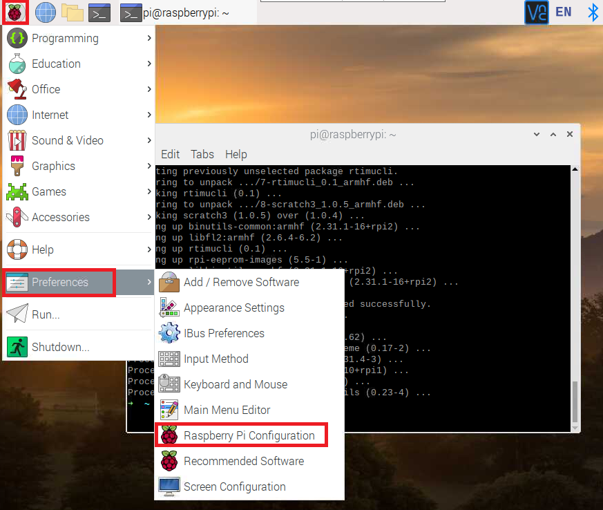The height and width of the screenshot is (510, 603).
Task: Expand the Education submenu arrow
Action: (x=149, y=64)
